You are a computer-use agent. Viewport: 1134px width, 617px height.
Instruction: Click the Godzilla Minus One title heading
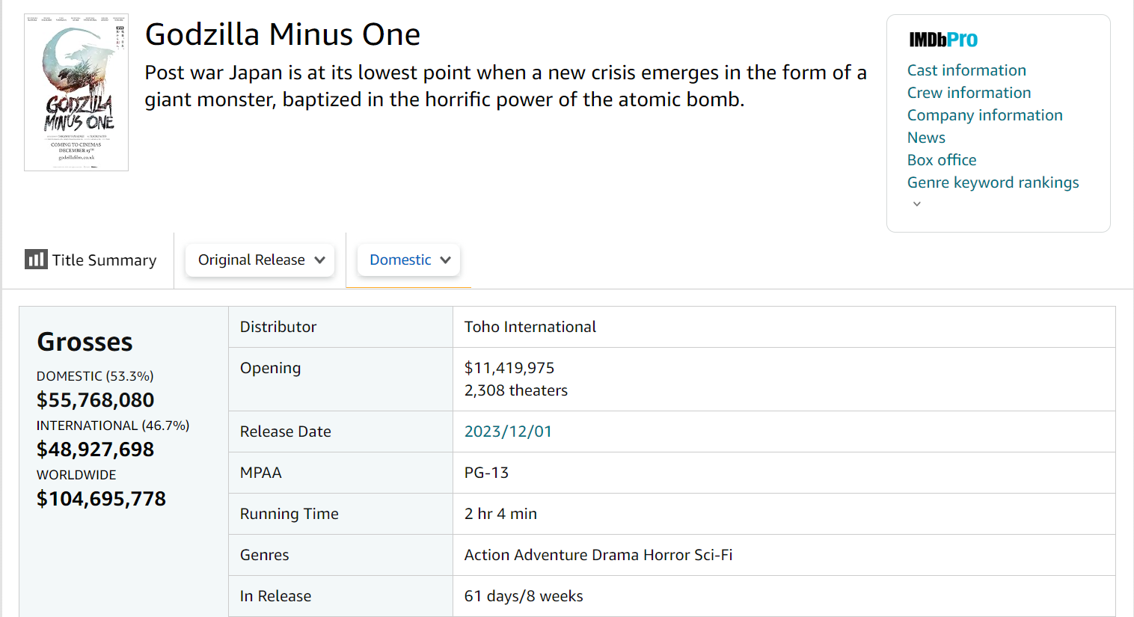coord(282,34)
